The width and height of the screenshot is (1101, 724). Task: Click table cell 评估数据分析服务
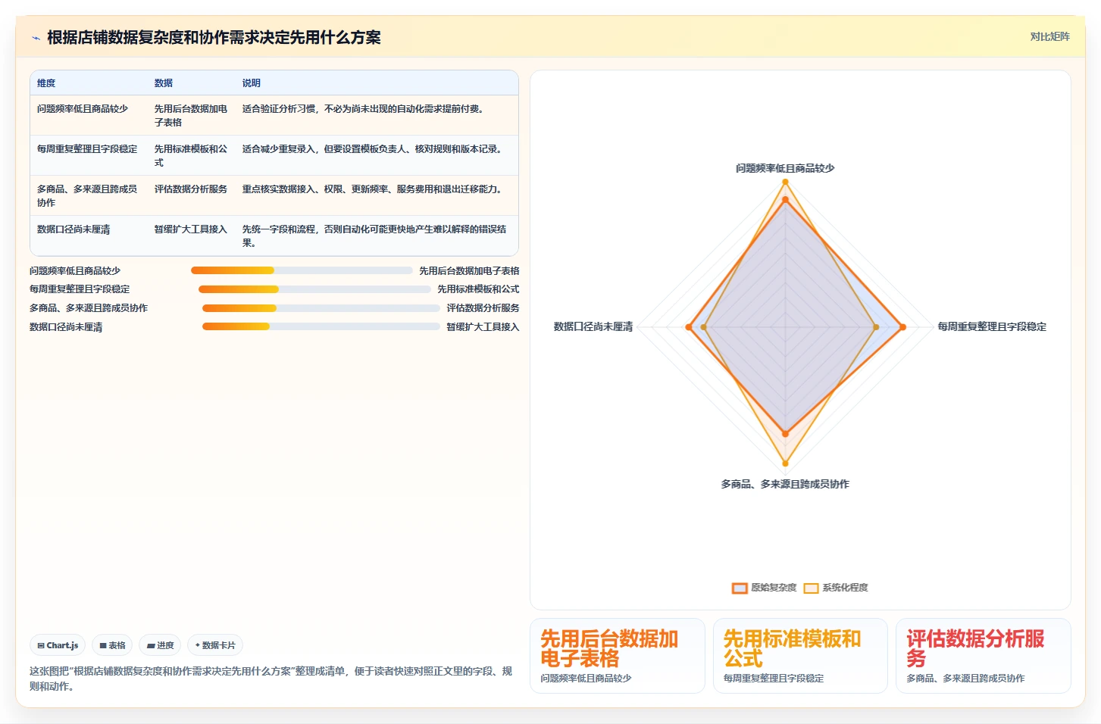tap(191, 189)
